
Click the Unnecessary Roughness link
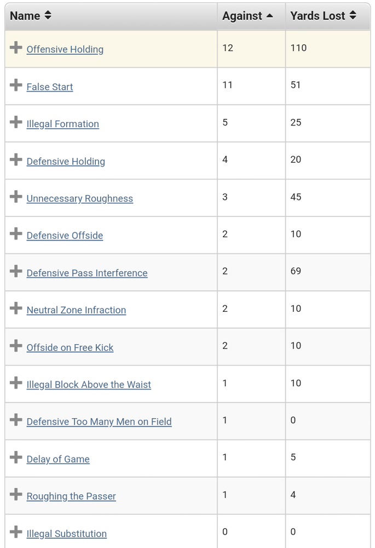(80, 198)
